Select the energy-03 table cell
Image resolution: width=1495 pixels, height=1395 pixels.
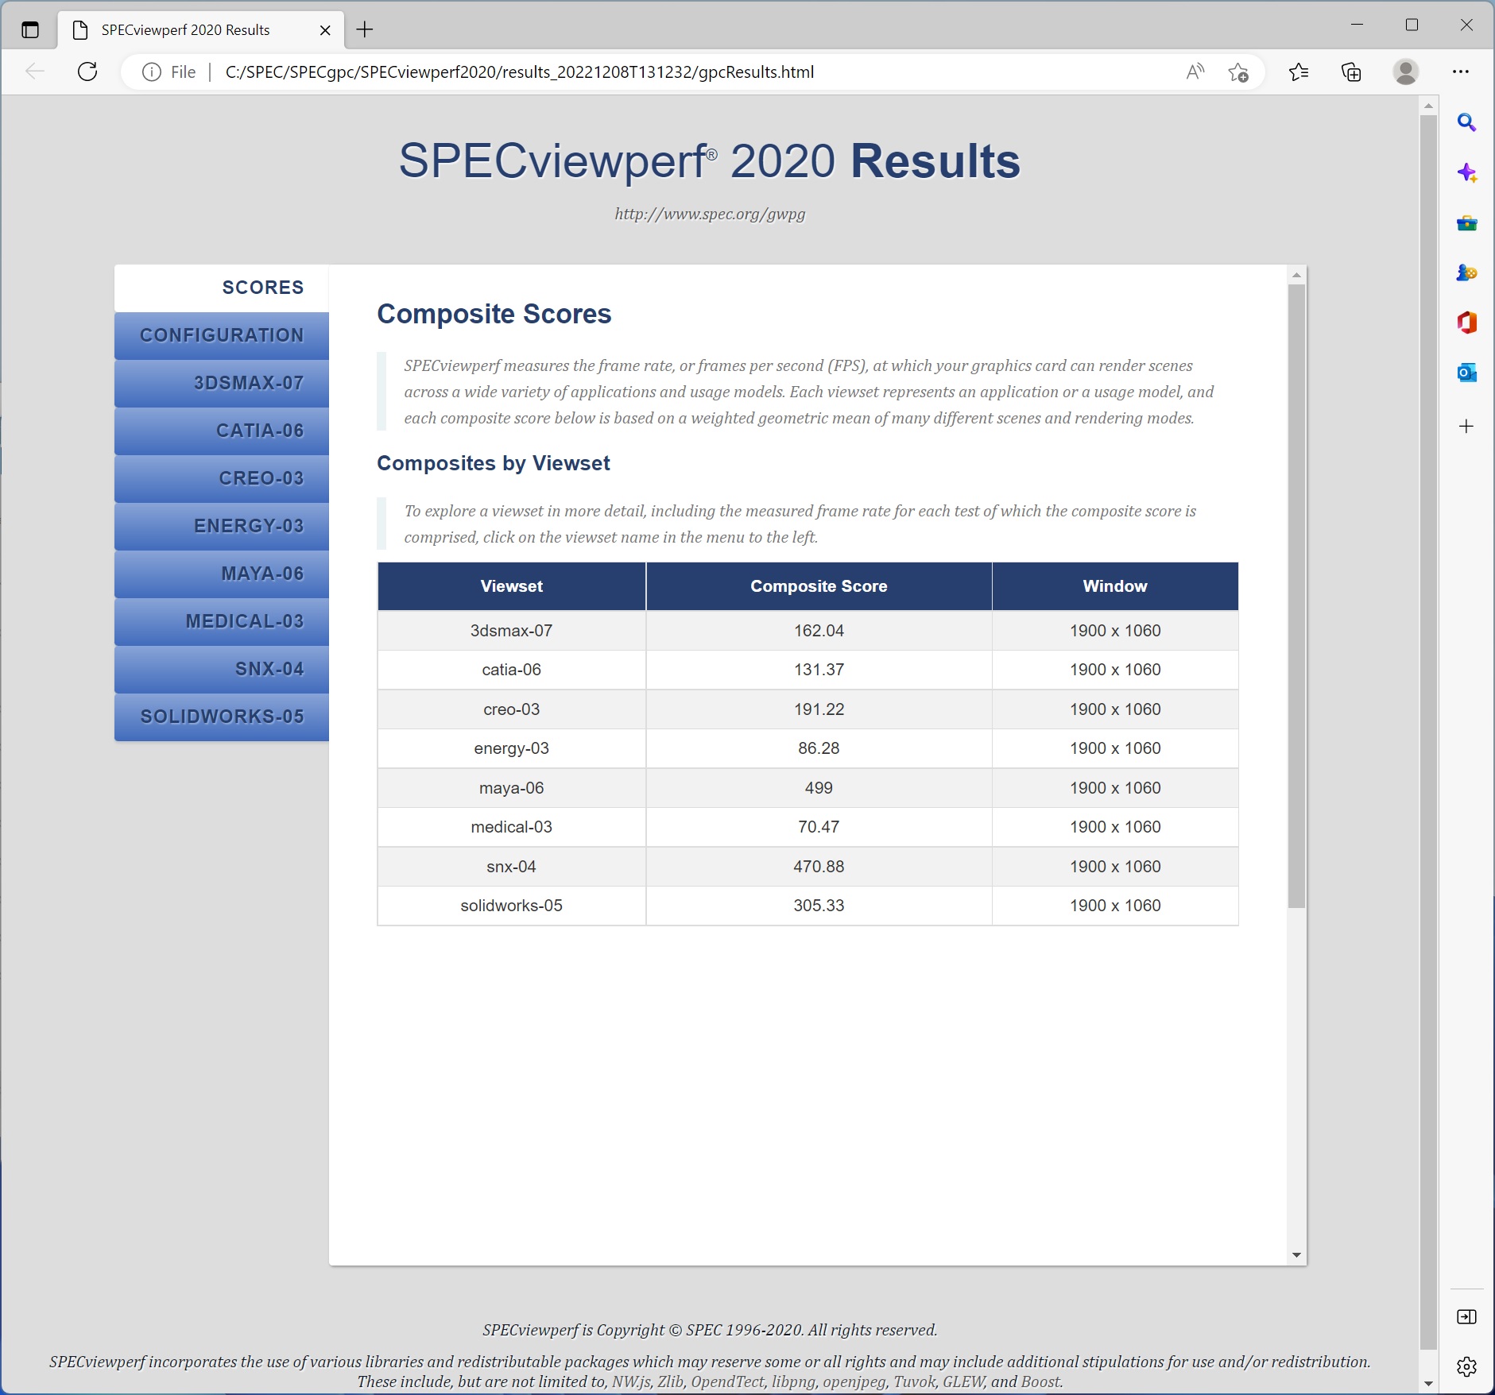[x=512, y=748]
